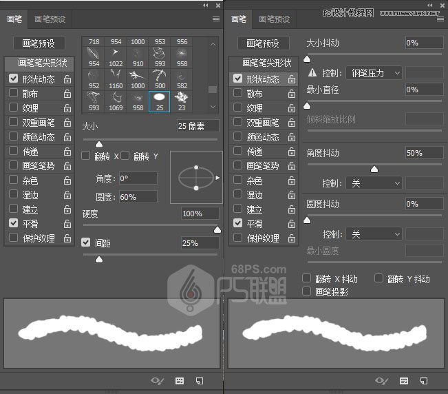Click warning triangle icon next to 控制
This screenshot has width=448, height=394.
click(x=312, y=72)
